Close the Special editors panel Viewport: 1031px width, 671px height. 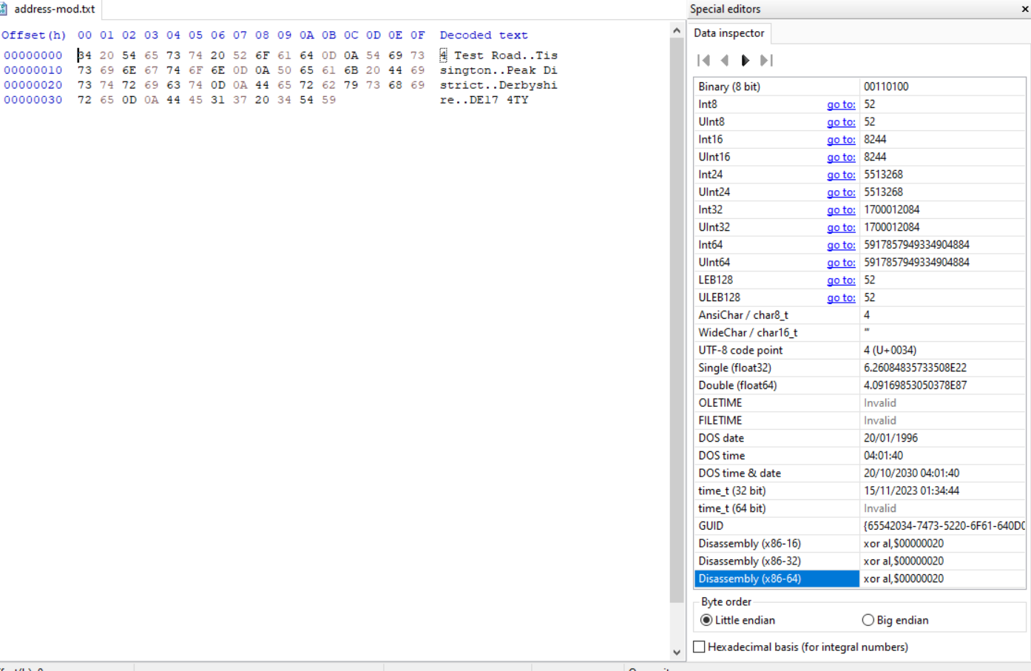tap(1024, 9)
